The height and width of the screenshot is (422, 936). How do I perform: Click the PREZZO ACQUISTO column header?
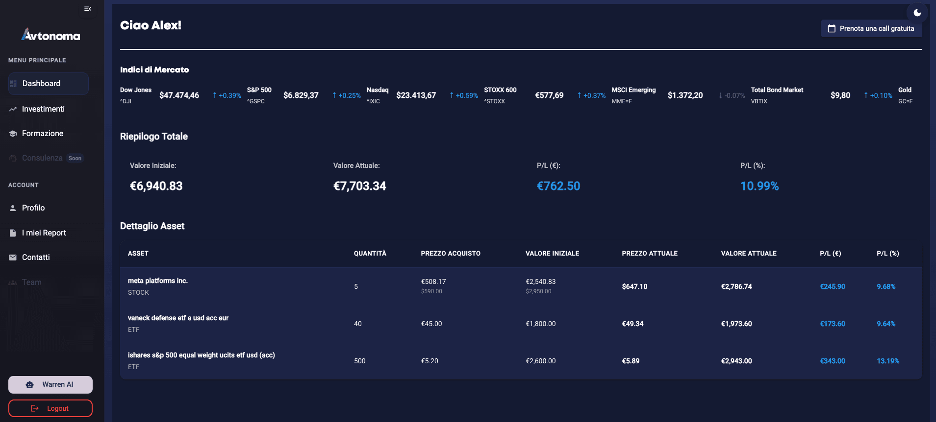(x=451, y=254)
